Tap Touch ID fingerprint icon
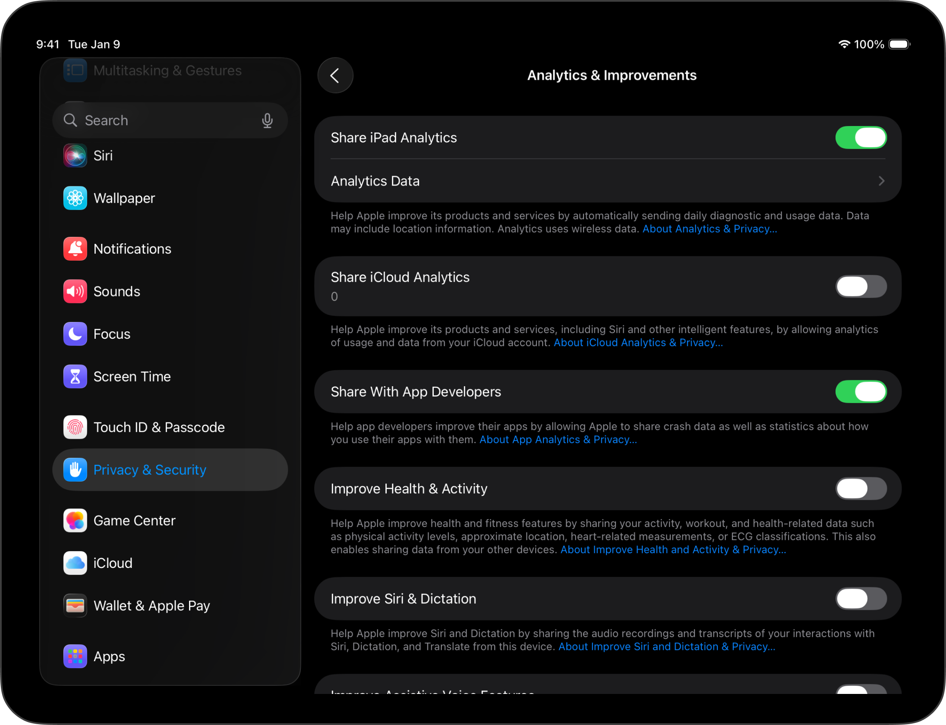The image size is (946, 725). 75,427
